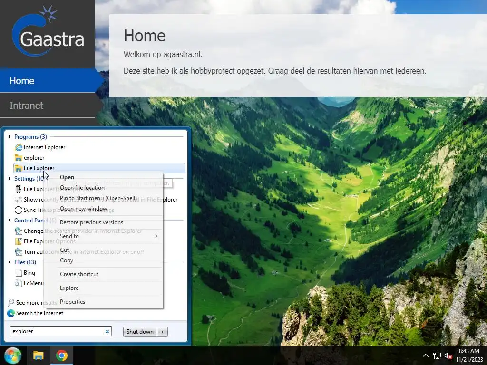Click the explorer program folder icon
The image size is (487, 365).
click(x=19, y=158)
